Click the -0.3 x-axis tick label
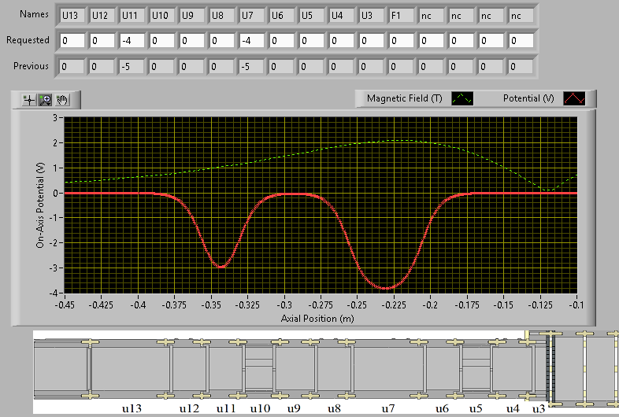 pos(284,305)
